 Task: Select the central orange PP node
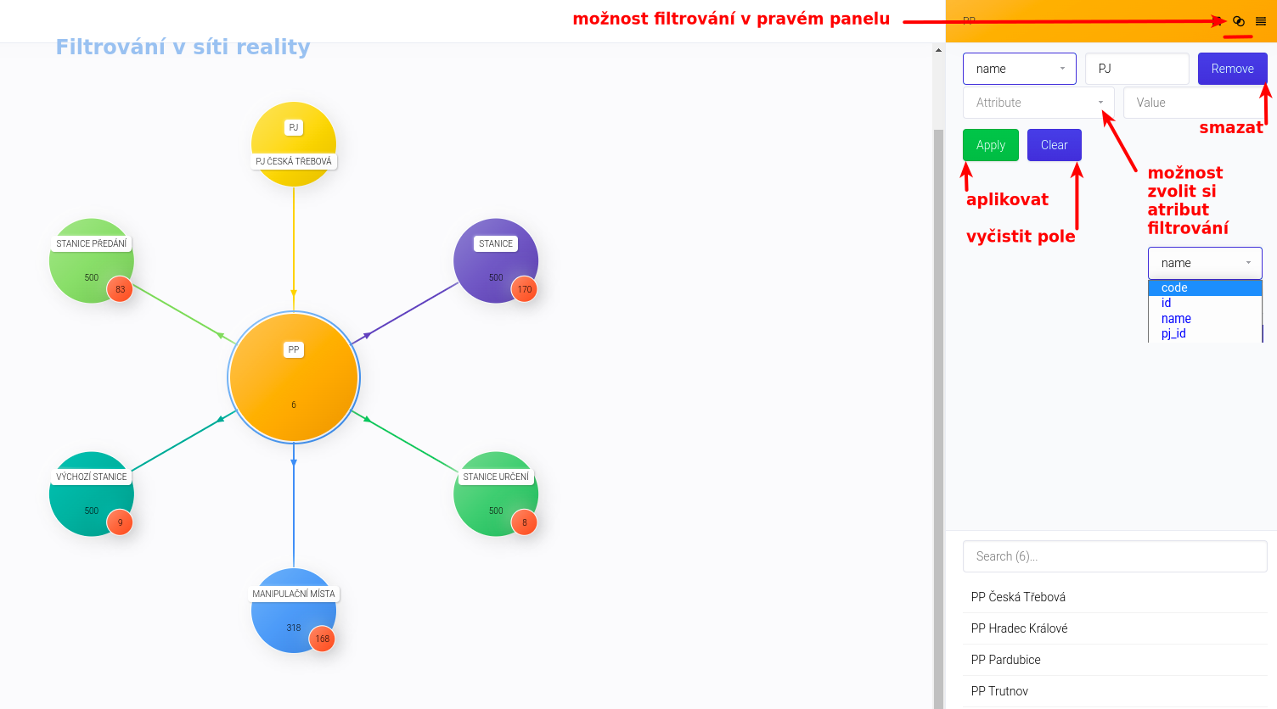294,377
